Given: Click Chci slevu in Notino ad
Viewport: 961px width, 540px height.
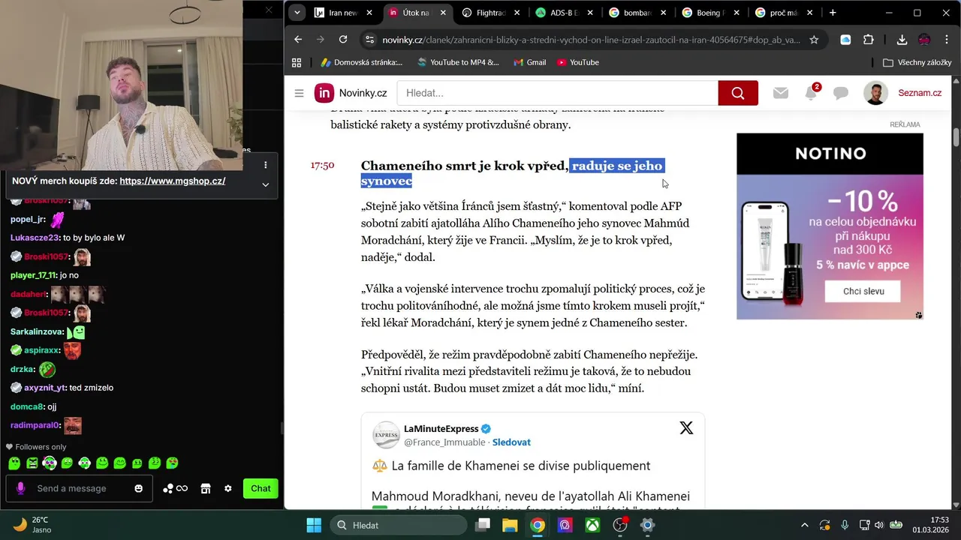Looking at the screenshot, I should [863, 291].
